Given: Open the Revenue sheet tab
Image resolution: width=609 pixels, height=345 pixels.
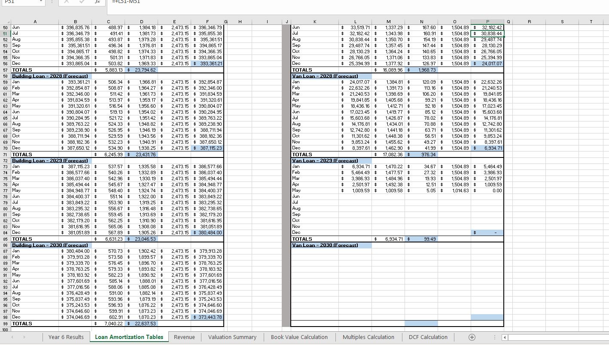Looking at the screenshot, I should tap(184, 337).
